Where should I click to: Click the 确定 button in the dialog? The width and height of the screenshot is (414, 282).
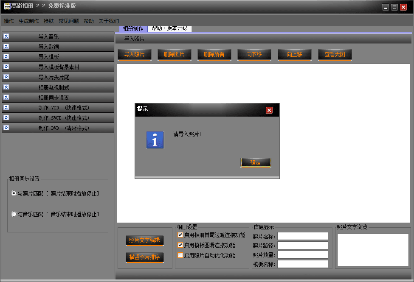pyautogui.click(x=256, y=162)
